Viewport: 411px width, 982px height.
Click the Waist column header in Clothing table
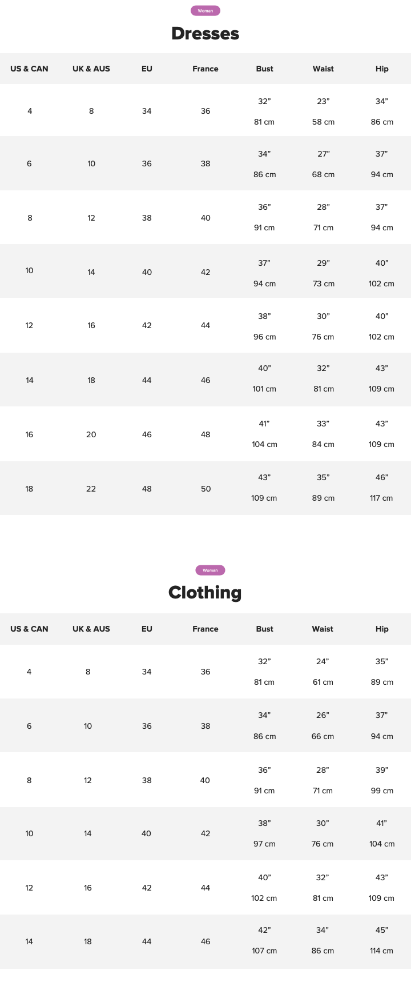pos(323,629)
